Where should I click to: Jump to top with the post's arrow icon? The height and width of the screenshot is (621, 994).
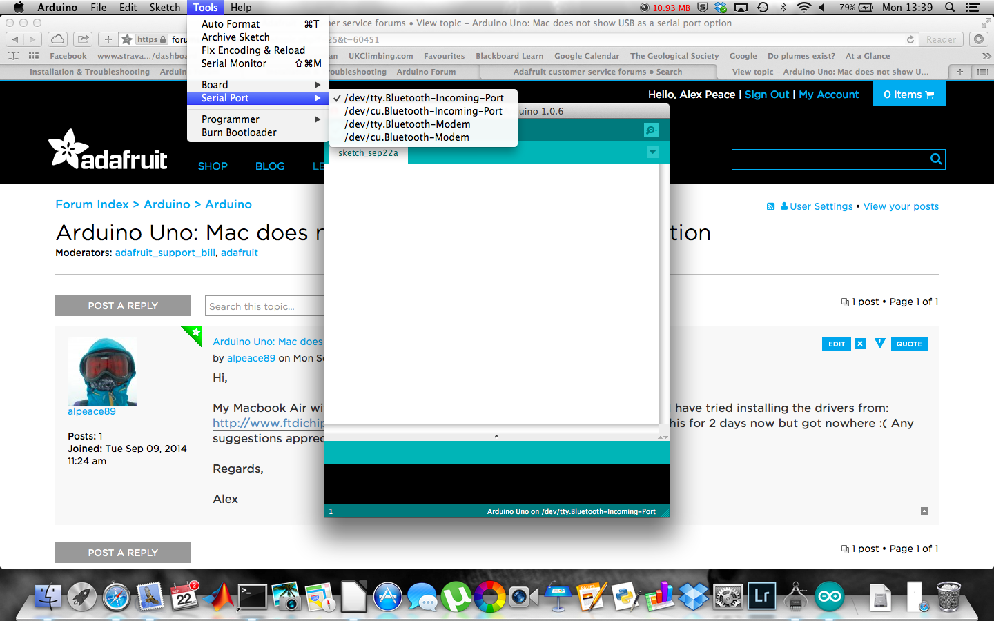(924, 511)
